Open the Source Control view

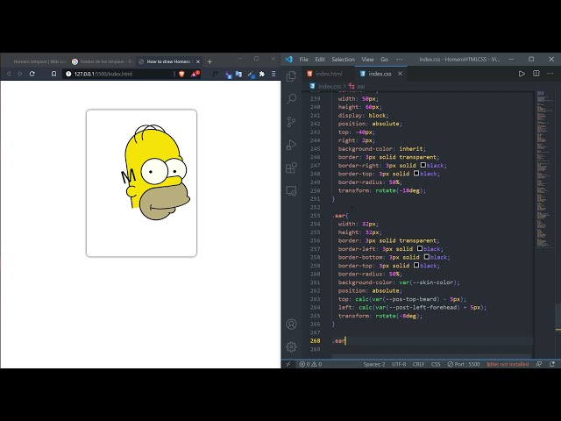coord(291,122)
